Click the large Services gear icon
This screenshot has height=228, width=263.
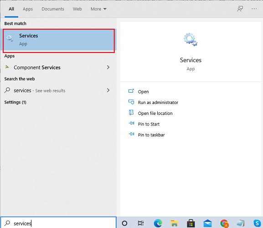tap(191, 39)
